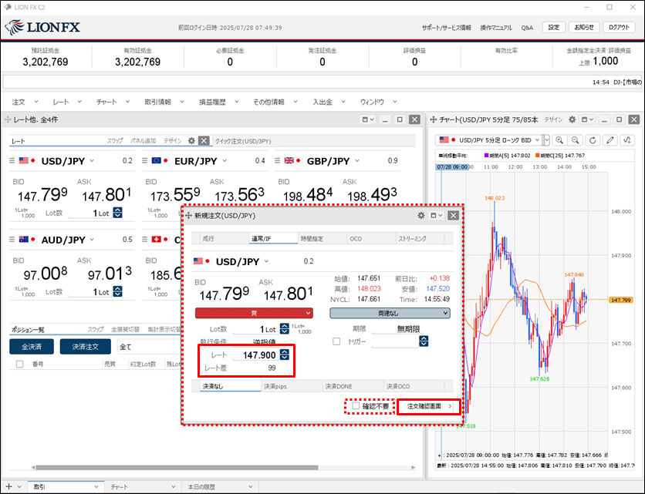Enable the トリガー checkbox
The height and width of the screenshot is (494, 645).
tap(336, 341)
